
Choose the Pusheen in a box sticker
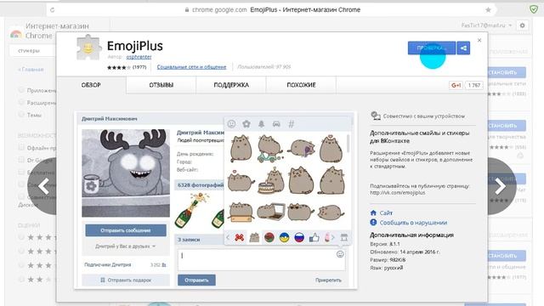coord(241,212)
